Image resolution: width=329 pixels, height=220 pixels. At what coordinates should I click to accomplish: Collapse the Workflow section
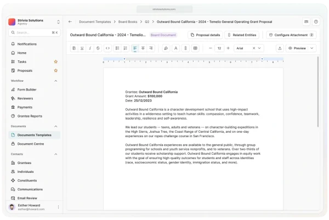pyautogui.click(x=55, y=81)
